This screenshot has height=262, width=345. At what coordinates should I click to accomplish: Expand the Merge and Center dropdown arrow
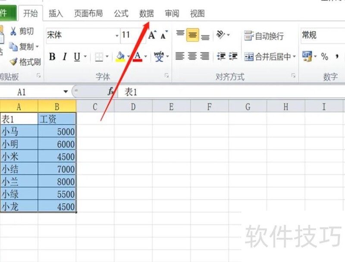tap(294, 57)
